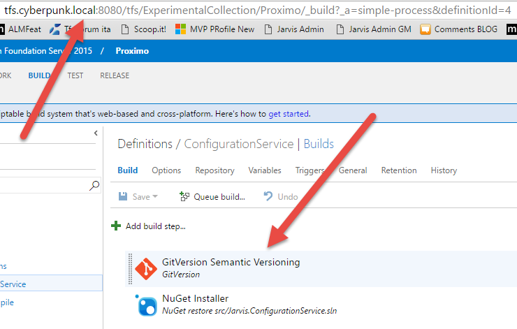Grab the GitVersion step drag handle
This screenshot has width=517, height=329.
click(x=130, y=269)
